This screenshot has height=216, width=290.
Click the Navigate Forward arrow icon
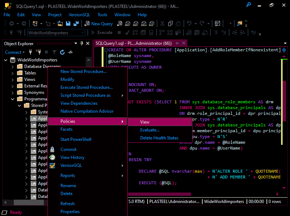pos(24,23)
